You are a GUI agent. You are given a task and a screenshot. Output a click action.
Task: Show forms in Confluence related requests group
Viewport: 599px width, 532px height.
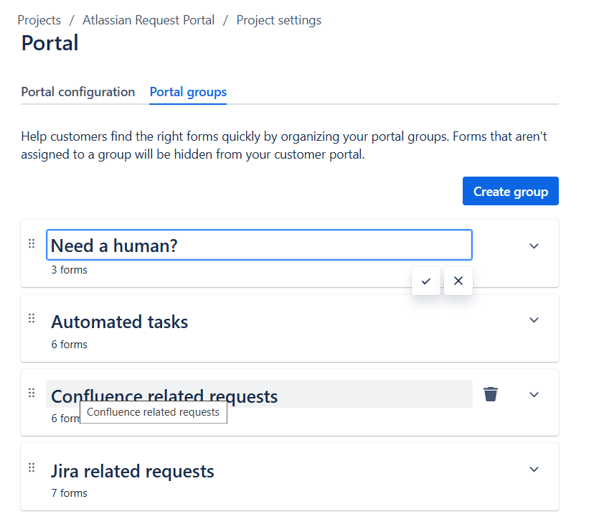tap(534, 395)
